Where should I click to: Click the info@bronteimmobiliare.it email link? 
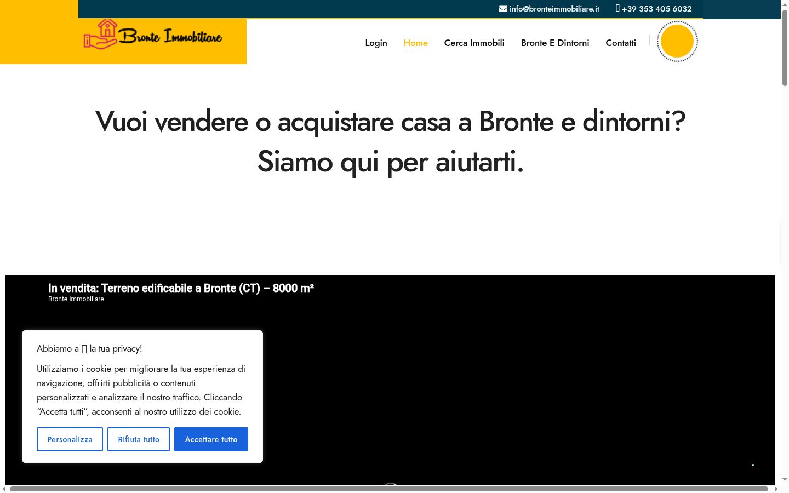[554, 9]
